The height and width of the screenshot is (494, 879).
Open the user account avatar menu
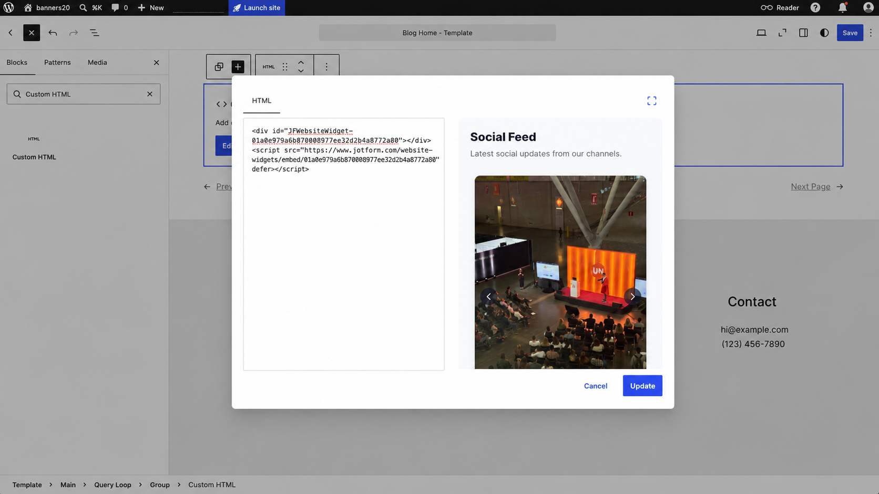pyautogui.click(x=868, y=8)
